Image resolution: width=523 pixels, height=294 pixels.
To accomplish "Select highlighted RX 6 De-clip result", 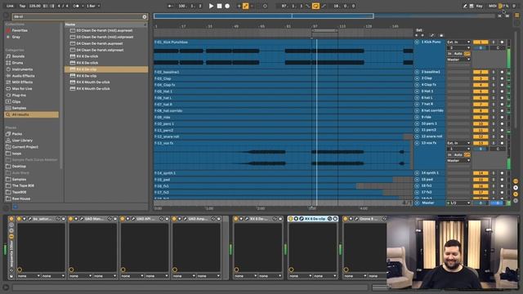I will [x=106, y=69].
